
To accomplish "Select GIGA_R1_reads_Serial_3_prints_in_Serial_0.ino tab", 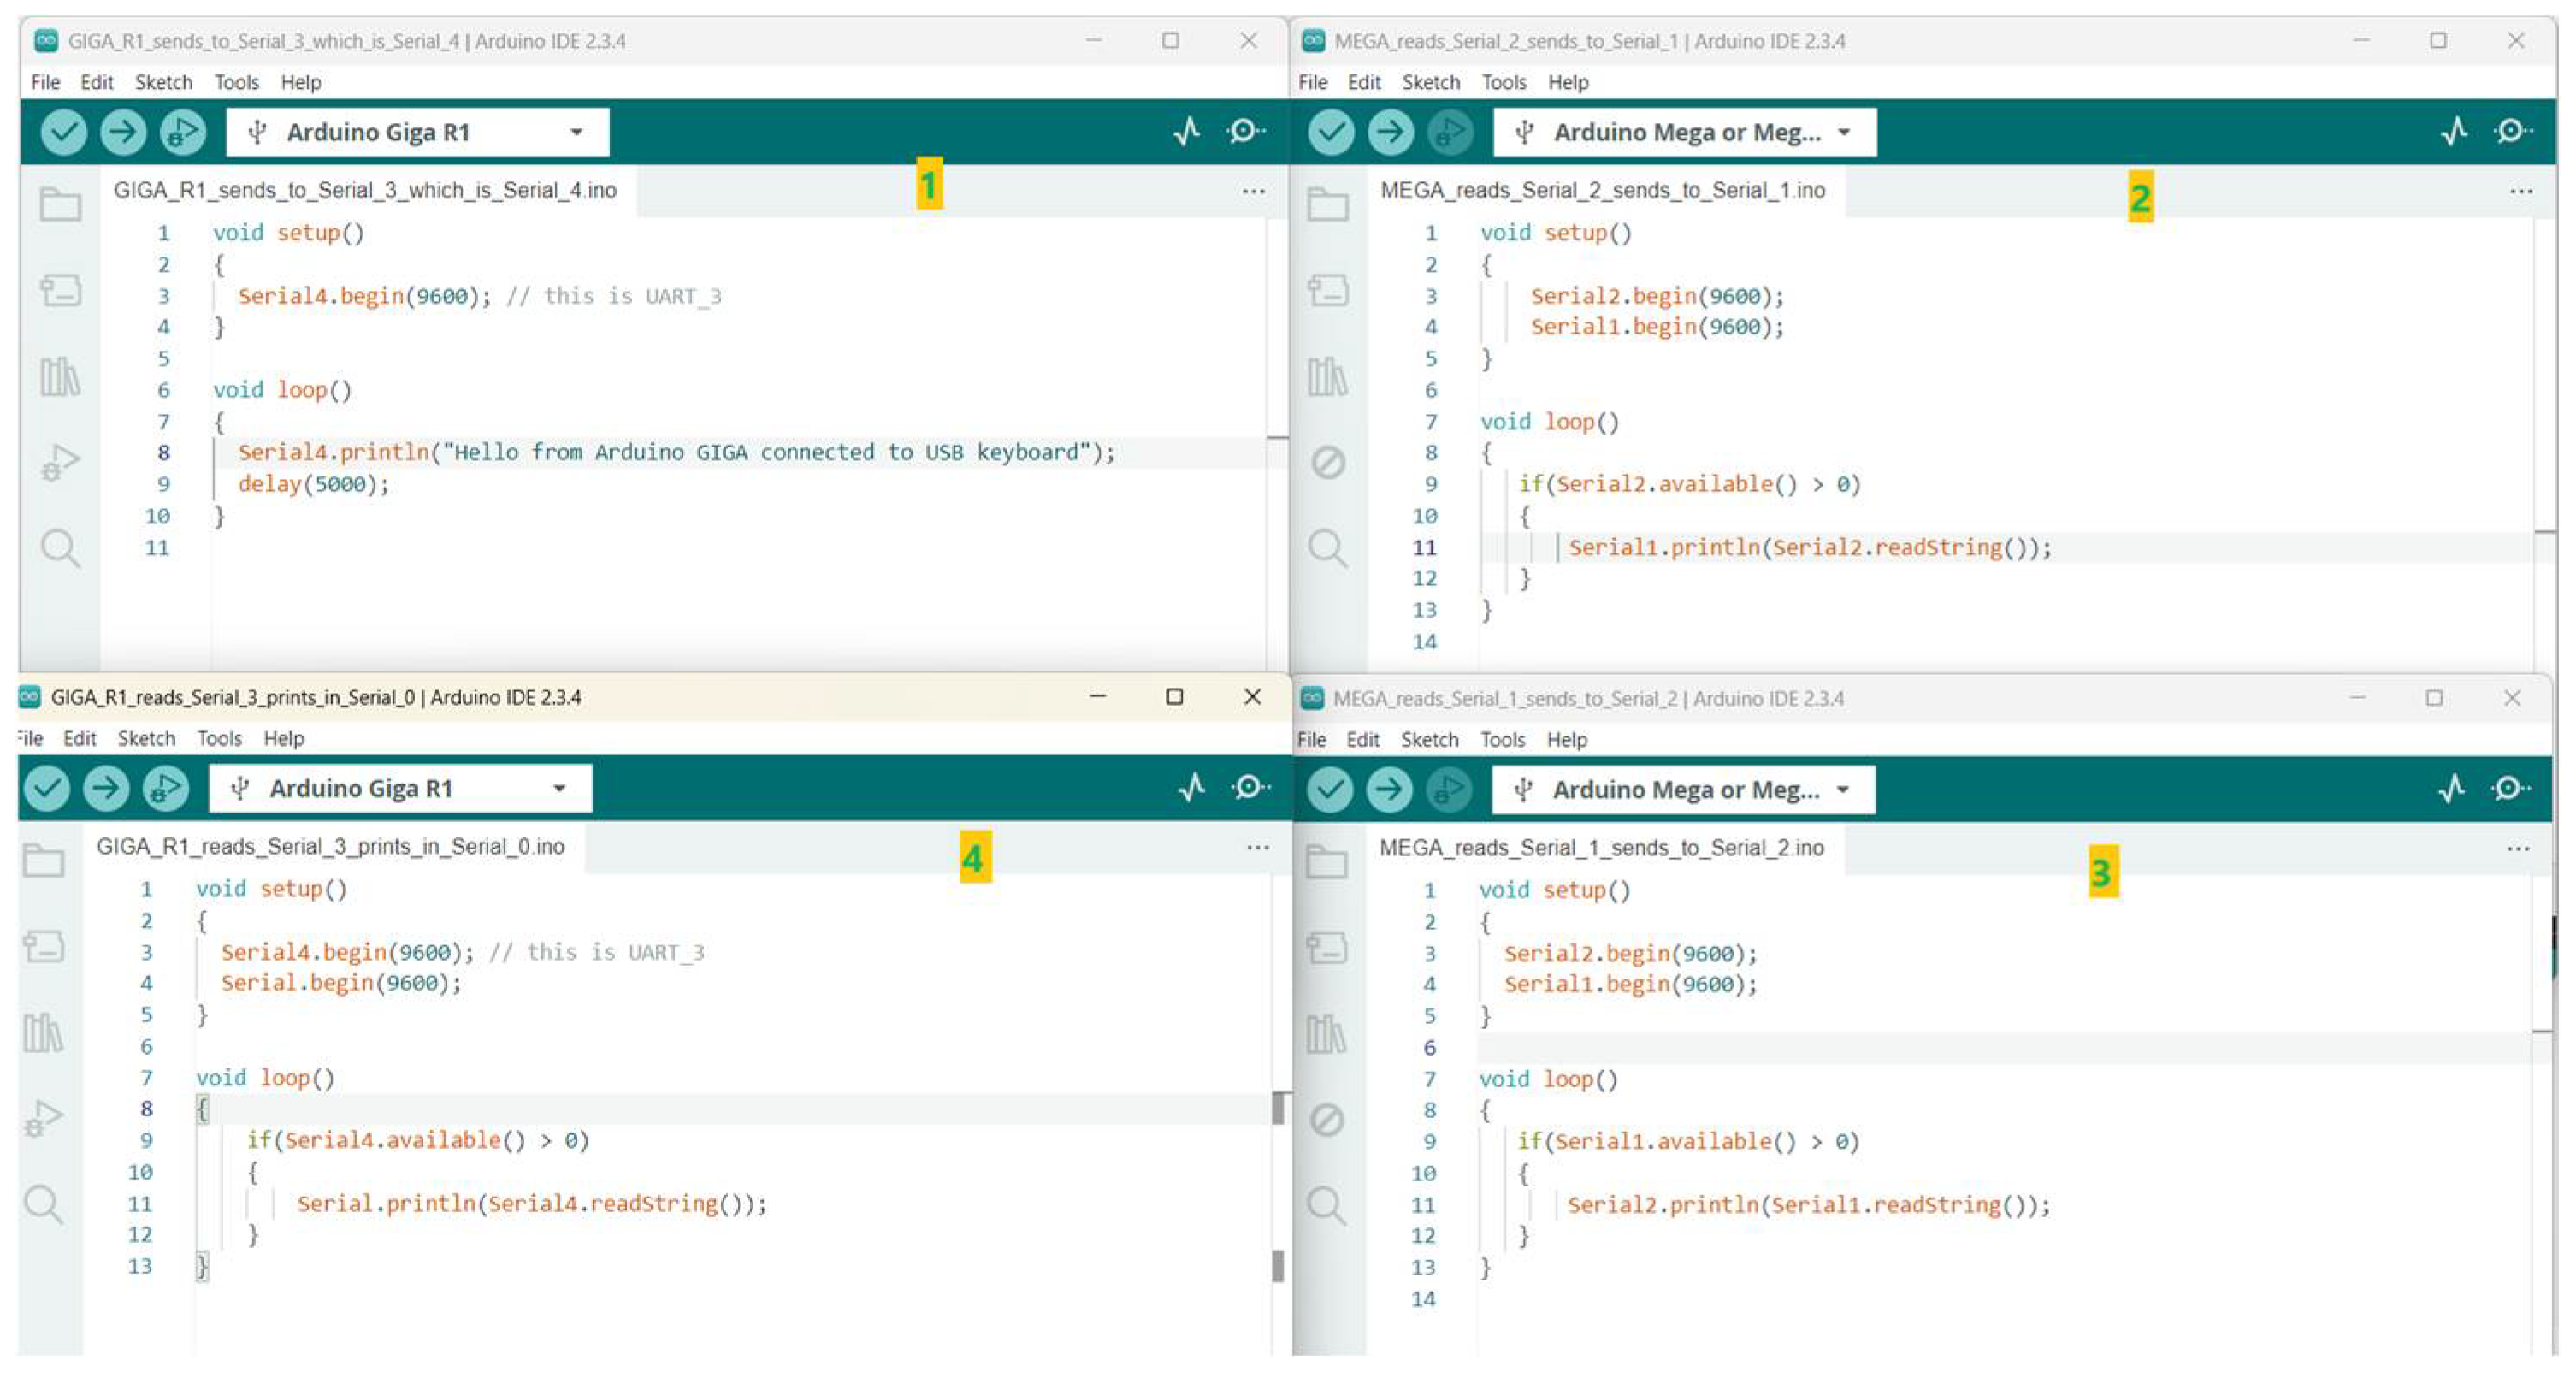I will pos(330,846).
